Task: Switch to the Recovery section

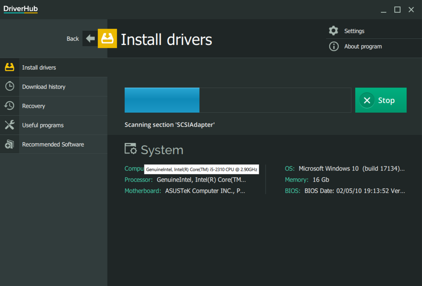Action: point(54,106)
